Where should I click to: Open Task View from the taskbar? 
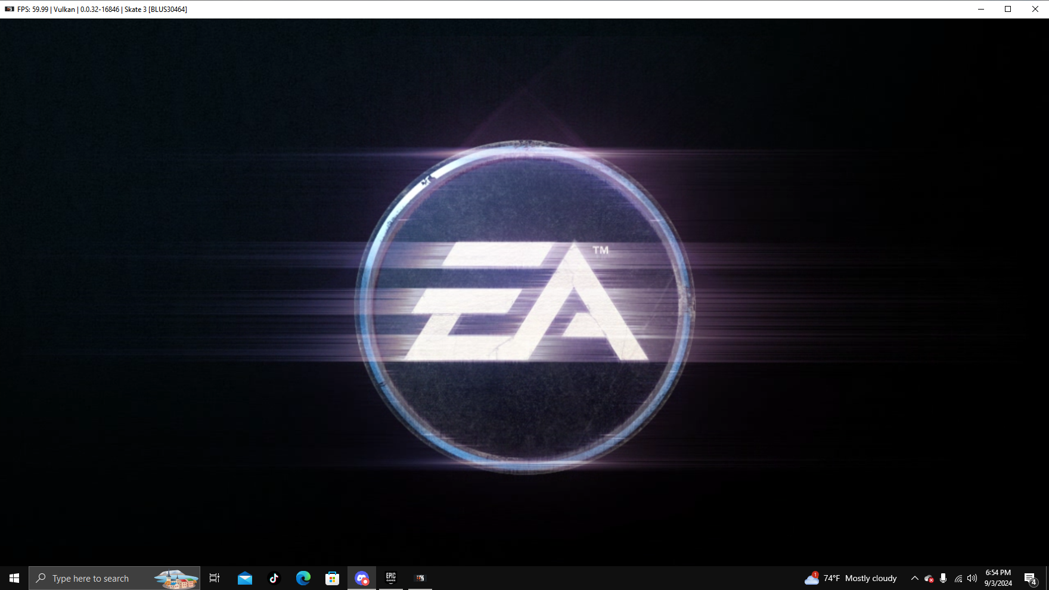[215, 578]
